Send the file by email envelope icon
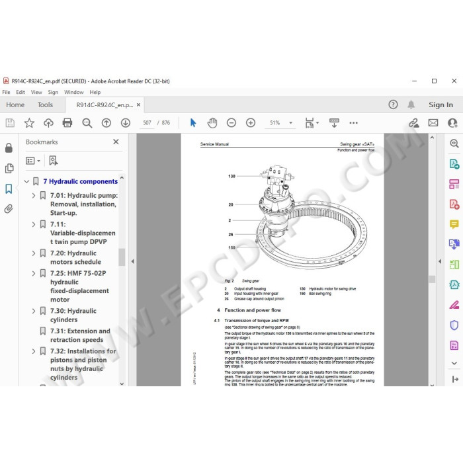This screenshot has width=463, height=463. [x=433, y=123]
